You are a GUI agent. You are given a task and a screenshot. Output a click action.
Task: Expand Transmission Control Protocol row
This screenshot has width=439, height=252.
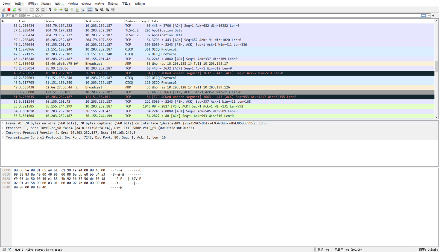coord(3,138)
